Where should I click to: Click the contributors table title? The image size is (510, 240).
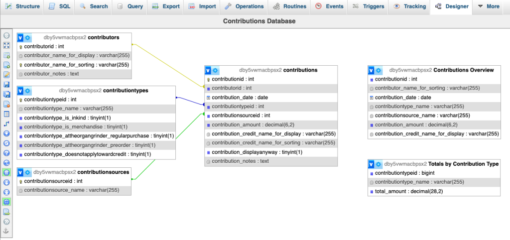(104, 37)
